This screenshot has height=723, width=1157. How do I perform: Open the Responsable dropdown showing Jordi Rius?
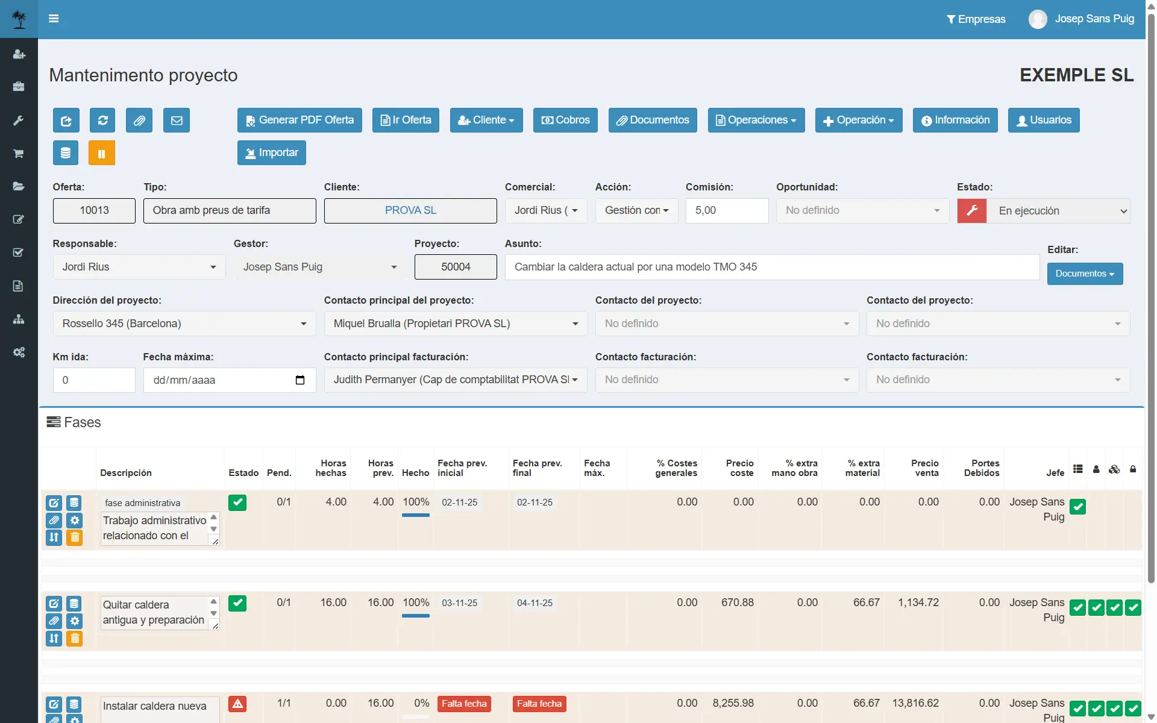(139, 267)
